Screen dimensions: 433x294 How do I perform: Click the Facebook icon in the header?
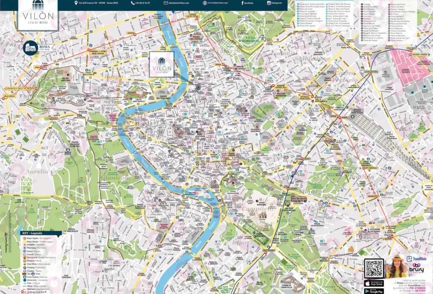click(x=242, y=3)
